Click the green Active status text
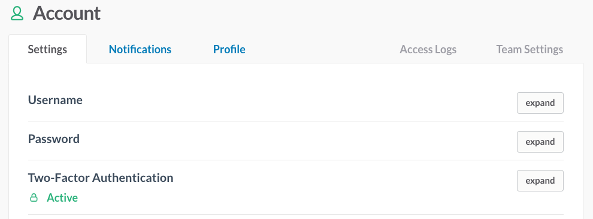 (x=62, y=198)
